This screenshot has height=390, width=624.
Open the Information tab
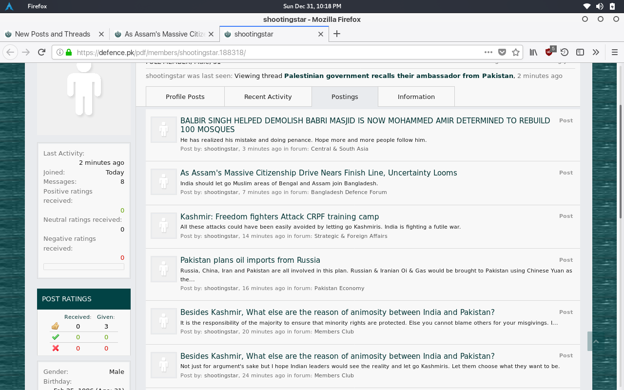point(416,97)
